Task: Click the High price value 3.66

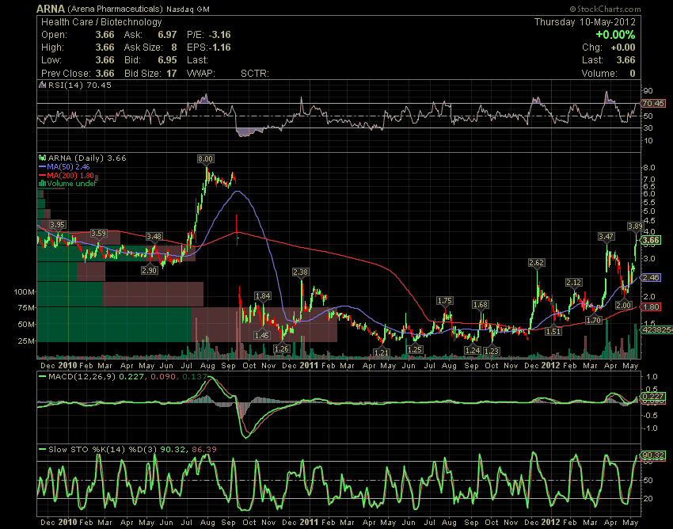Action: click(105, 48)
